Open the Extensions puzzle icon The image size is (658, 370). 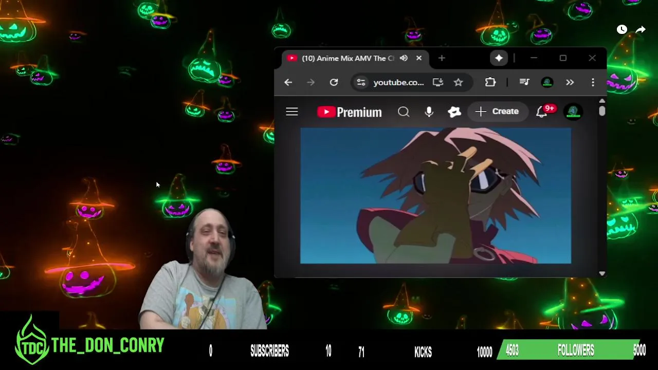tap(490, 82)
